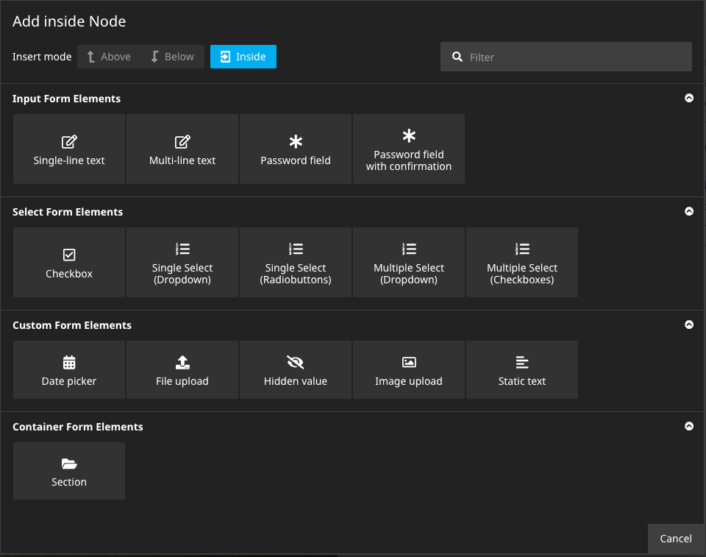The image size is (706, 557).
Task: Click the Cancel button
Action: click(676, 539)
